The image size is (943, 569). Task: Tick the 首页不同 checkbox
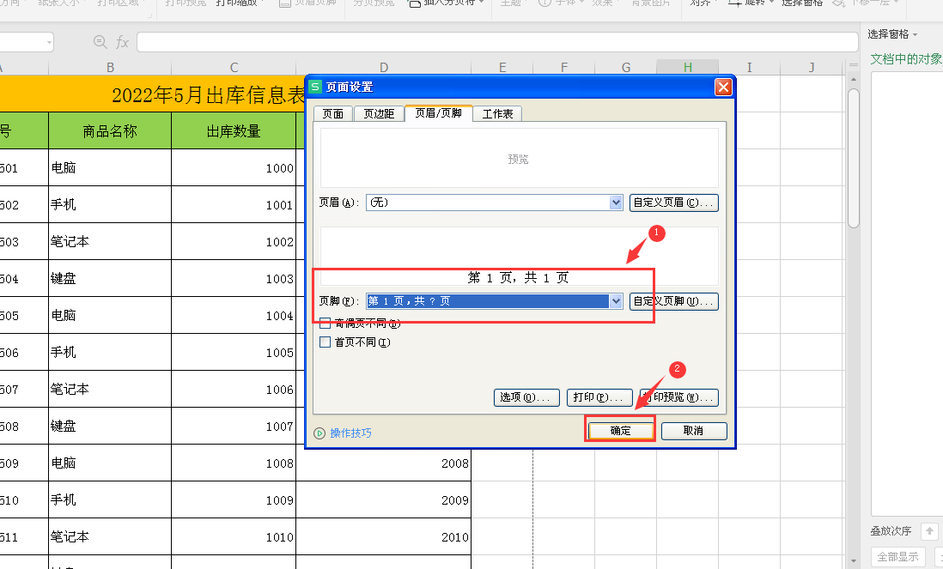pyautogui.click(x=325, y=342)
